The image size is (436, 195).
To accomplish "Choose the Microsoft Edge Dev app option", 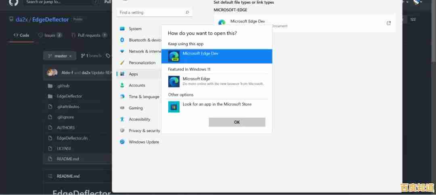I will click(x=216, y=56).
